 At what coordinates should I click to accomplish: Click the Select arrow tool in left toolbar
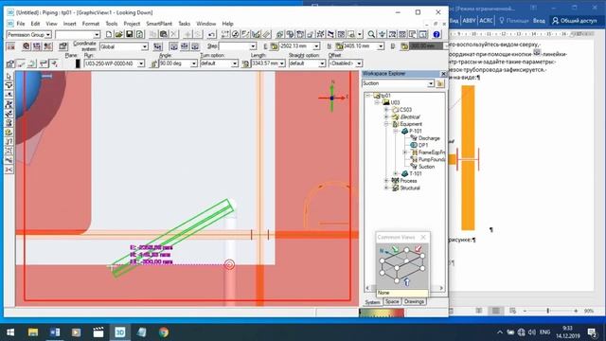click(9, 76)
